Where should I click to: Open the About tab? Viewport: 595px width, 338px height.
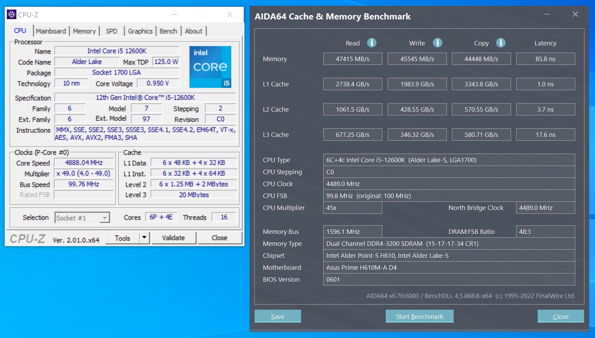click(x=194, y=31)
